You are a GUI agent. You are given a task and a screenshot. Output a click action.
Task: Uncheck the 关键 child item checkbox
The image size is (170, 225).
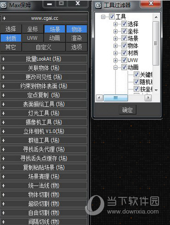pyautogui.click(x=136, y=75)
